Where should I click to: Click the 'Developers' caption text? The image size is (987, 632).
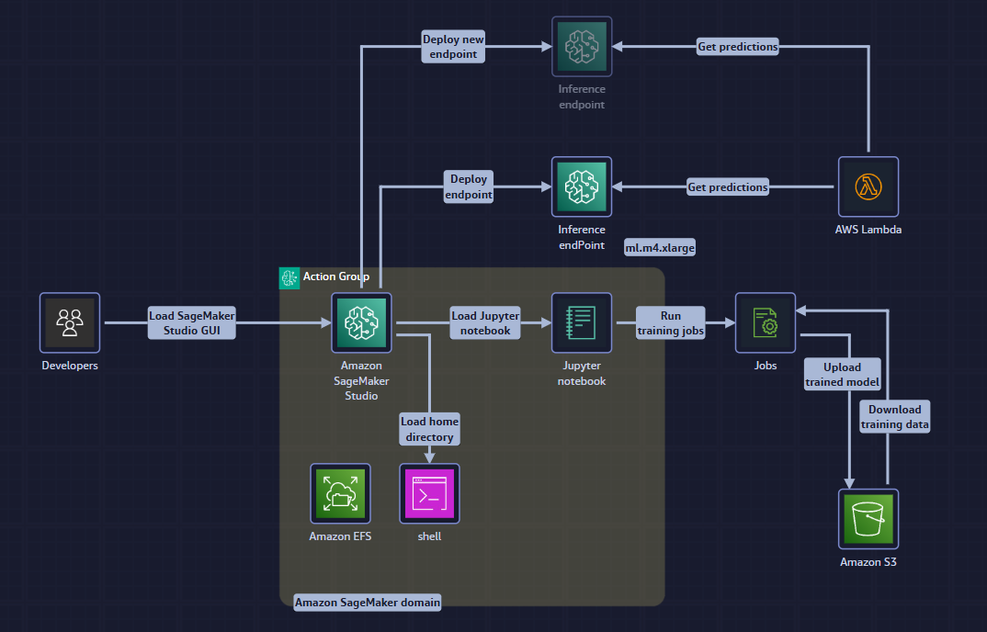point(70,366)
